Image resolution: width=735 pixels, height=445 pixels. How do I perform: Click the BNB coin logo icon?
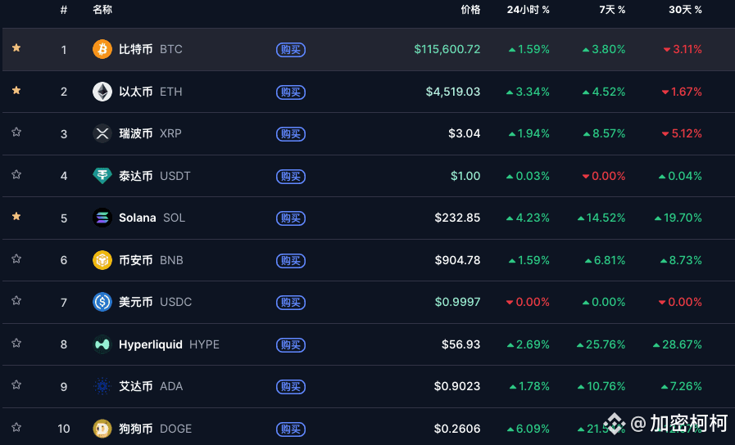pyautogui.click(x=102, y=260)
